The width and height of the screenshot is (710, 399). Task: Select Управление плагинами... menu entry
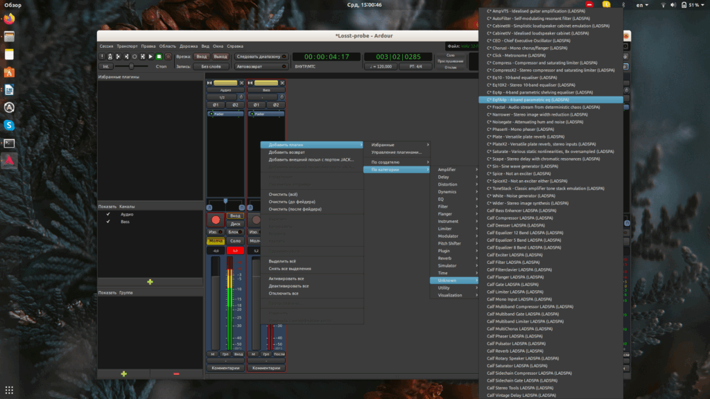click(397, 152)
